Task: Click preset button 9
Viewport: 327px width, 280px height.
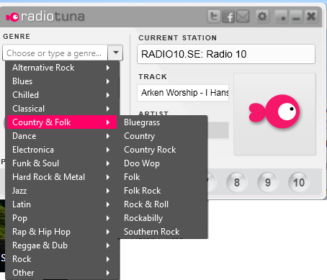Action: 268,183
